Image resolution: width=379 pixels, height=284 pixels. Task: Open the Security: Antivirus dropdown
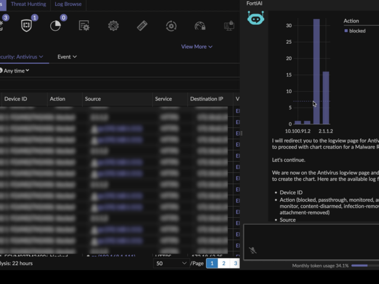point(22,57)
